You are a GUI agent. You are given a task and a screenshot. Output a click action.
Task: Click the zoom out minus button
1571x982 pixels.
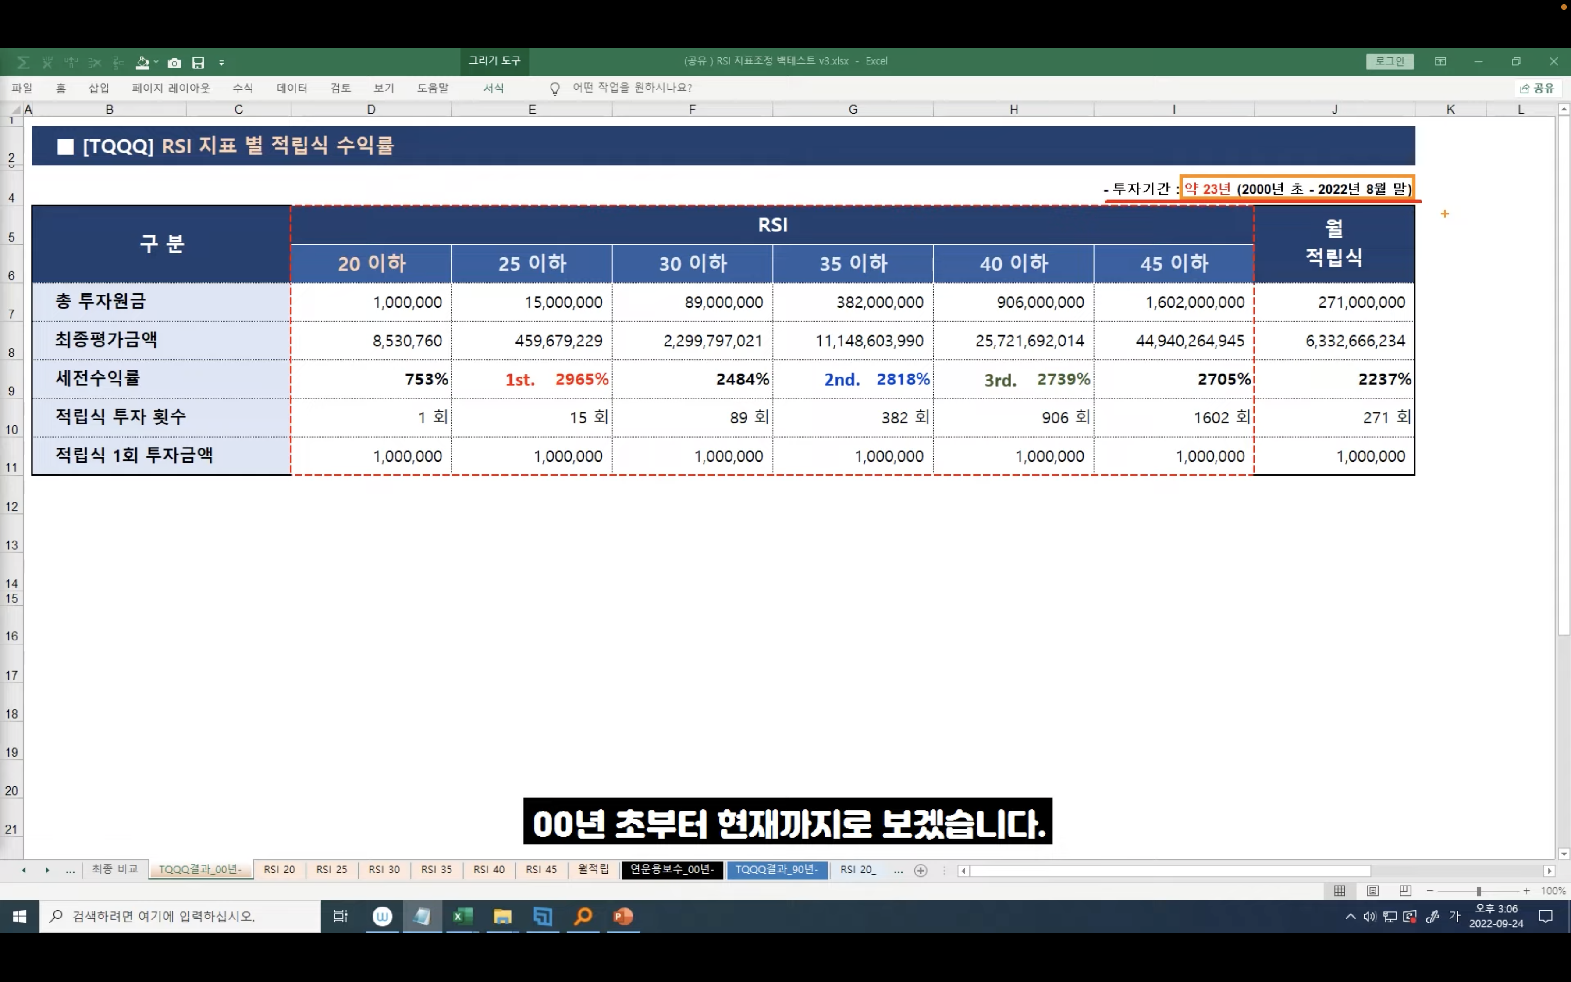[1430, 891]
